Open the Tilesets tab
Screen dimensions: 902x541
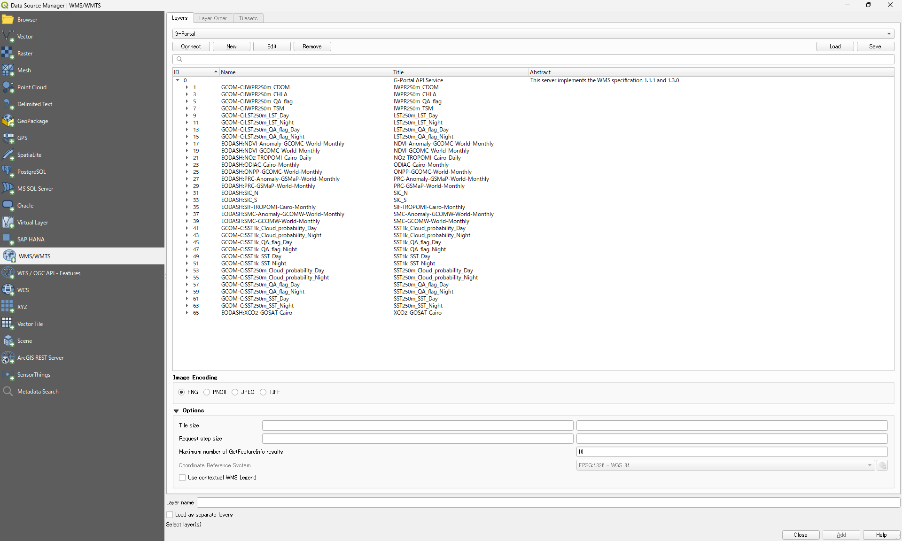[x=248, y=18]
